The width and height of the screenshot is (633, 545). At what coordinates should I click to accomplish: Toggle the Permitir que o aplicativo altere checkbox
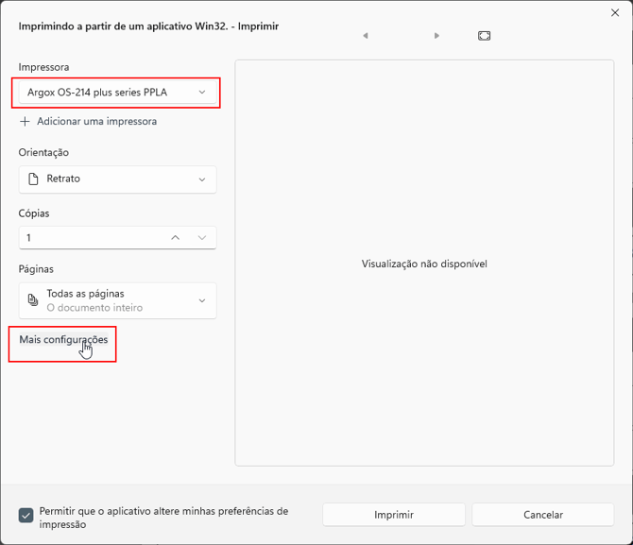26,516
